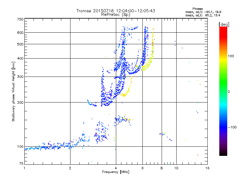244x183 pixels.
Task: Click the colorbar '100' tick label
Action: (231, 56)
